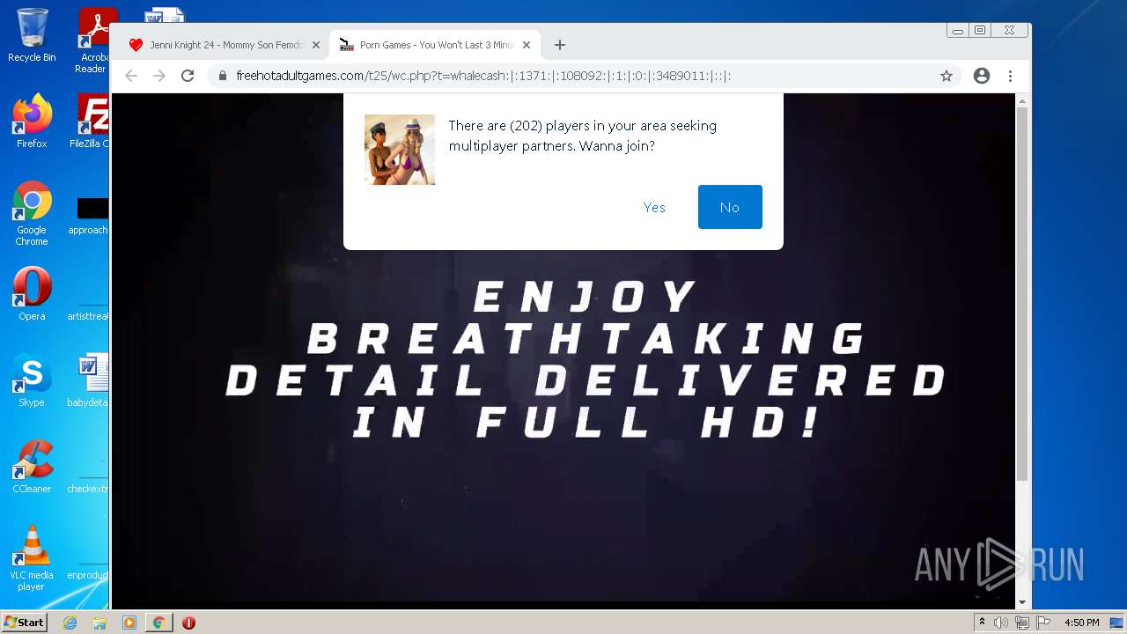Launch Skype from desktop
Image resolution: width=1127 pixels, height=634 pixels.
[x=32, y=380]
